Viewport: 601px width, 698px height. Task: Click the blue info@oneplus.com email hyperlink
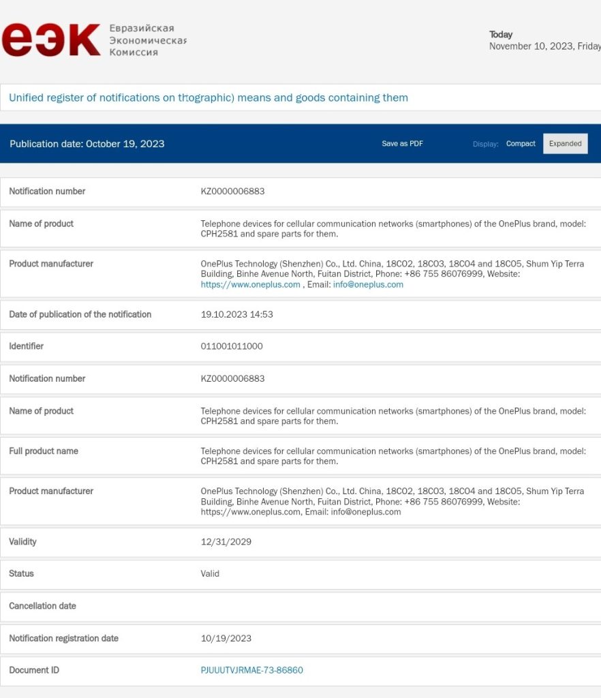368,285
